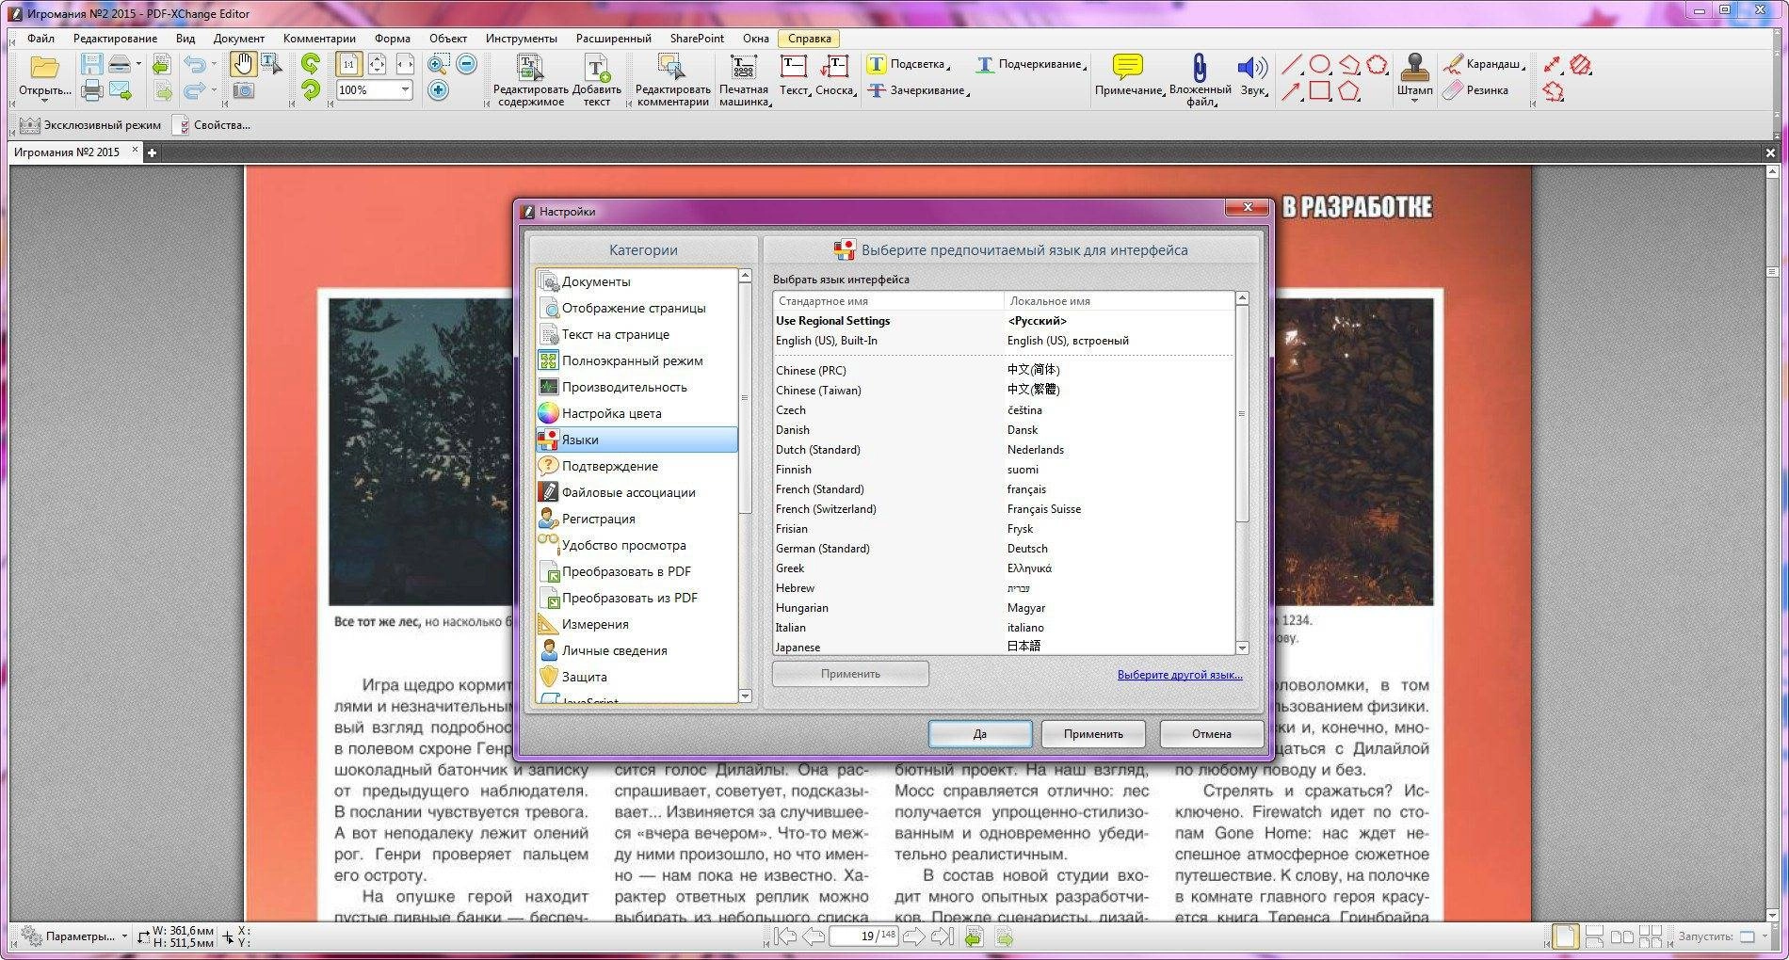
Task: Select the Hand tool
Action: click(244, 64)
